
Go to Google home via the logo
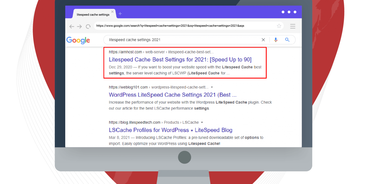pos(78,40)
